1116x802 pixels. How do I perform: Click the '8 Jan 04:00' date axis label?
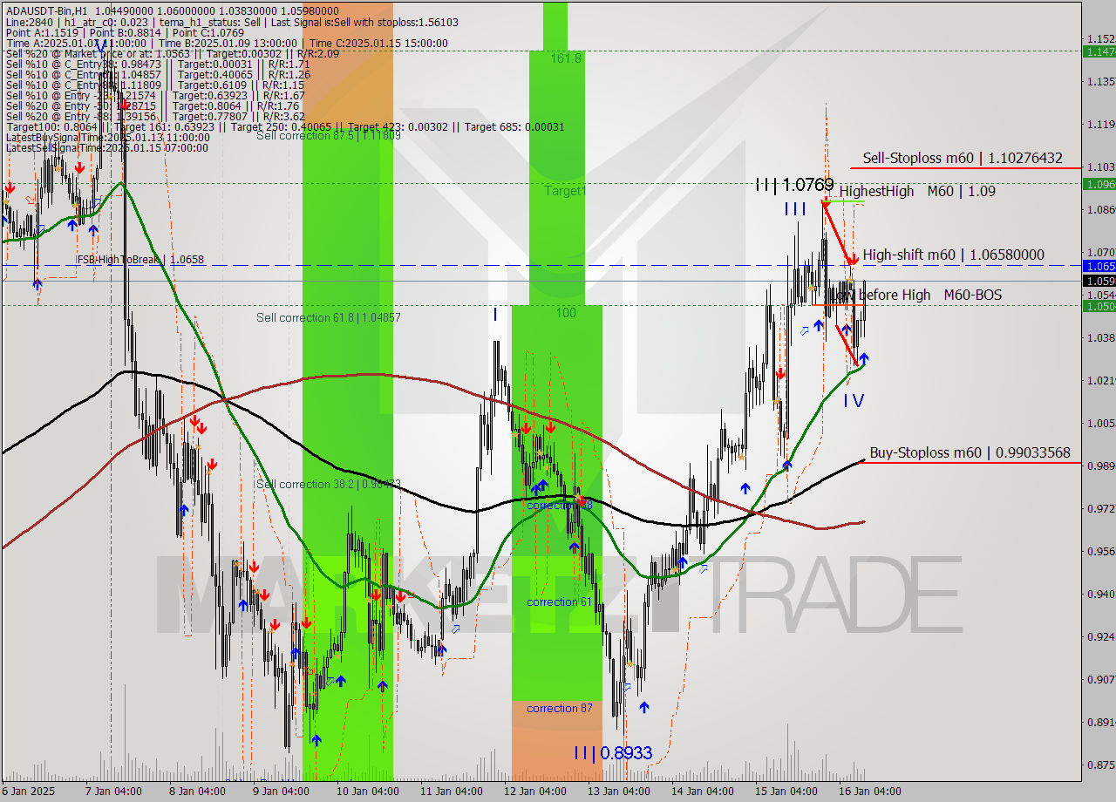click(x=197, y=792)
